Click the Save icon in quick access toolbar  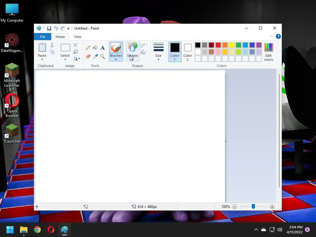pyautogui.click(x=49, y=28)
